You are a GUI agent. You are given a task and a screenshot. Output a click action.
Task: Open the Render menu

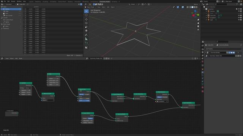pyautogui.click(x=13, y=2)
